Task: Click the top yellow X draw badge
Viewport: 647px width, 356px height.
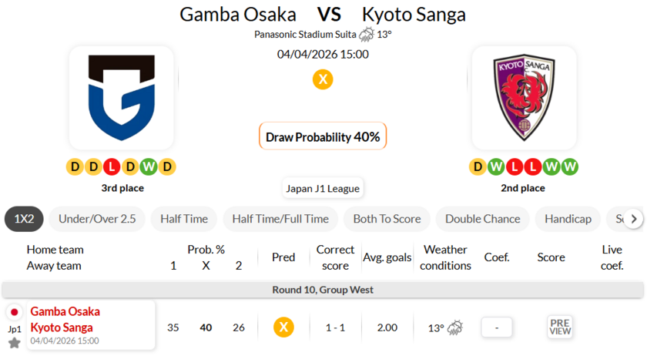Action: pyautogui.click(x=323, y=79)
